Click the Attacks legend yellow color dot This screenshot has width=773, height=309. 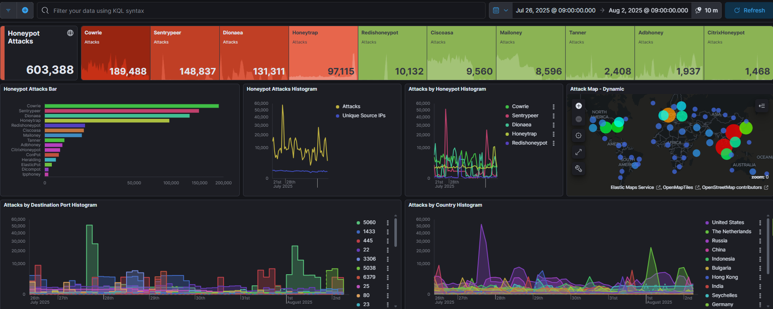[x=338, y=107]
